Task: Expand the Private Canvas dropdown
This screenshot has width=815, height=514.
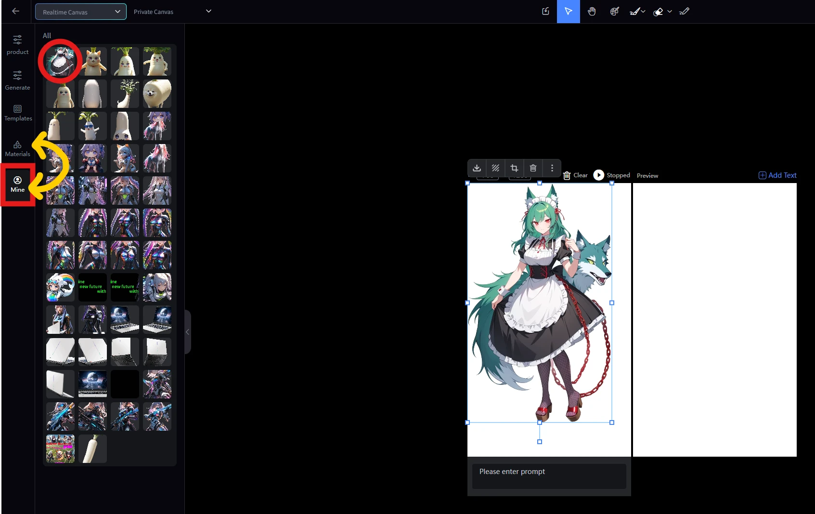Action: (x=208, y=12)
